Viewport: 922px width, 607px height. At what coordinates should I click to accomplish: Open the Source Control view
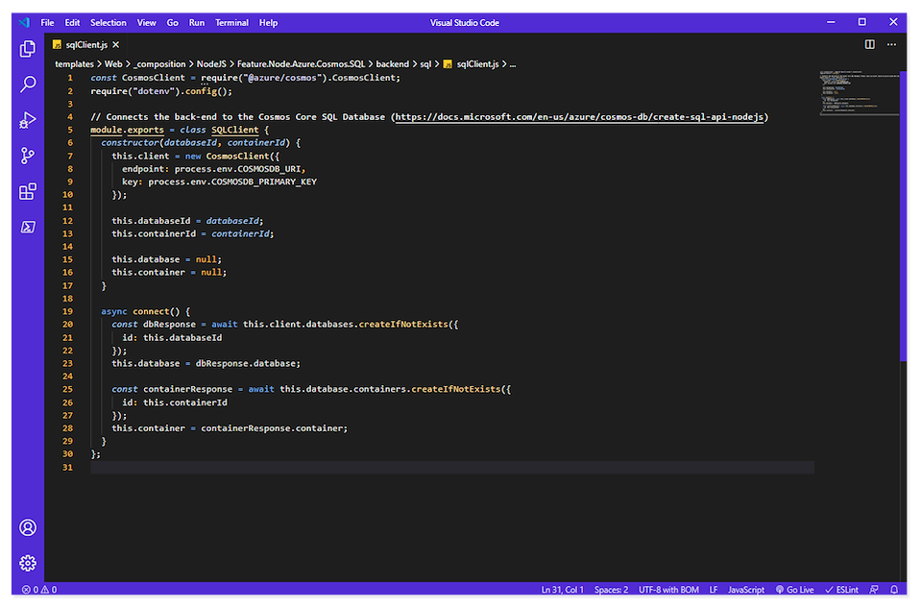click(x=28, y=156)
